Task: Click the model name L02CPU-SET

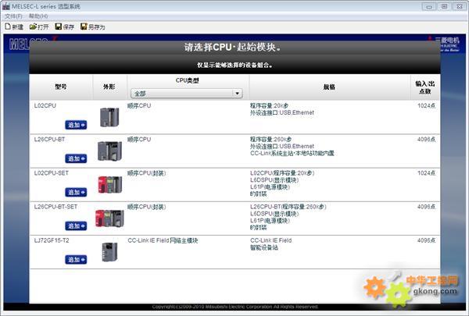Action: (52, 173)
